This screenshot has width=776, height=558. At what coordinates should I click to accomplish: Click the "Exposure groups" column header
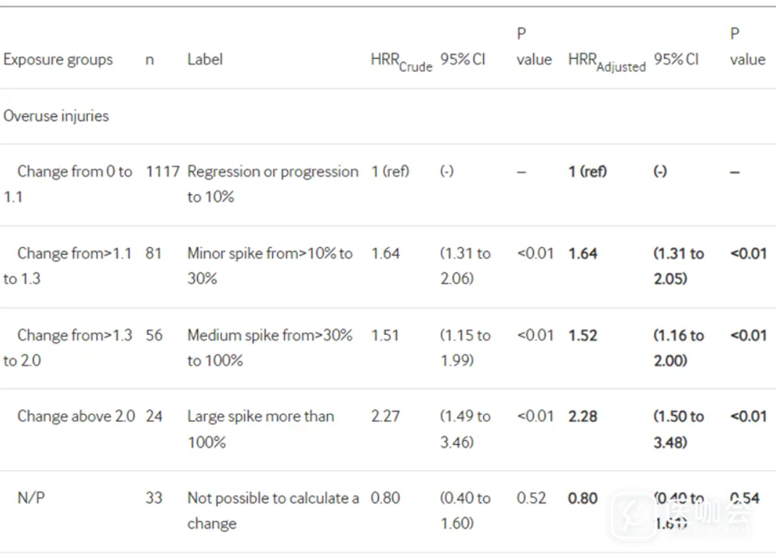58,60
